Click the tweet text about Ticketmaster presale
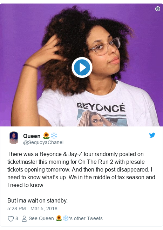This screenshot has width=163, height=230. (81, 169)
